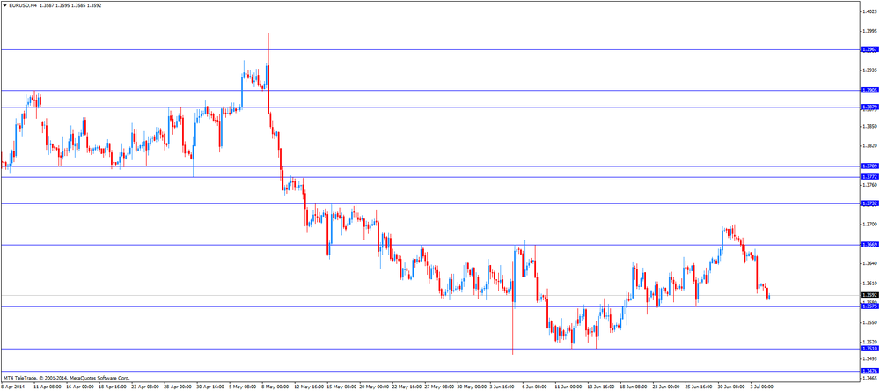Image resolution: width=880 pixels, height=391 pixels.
Task: Click the blue 1.3575 price label
Action: [x=869, y=306]
